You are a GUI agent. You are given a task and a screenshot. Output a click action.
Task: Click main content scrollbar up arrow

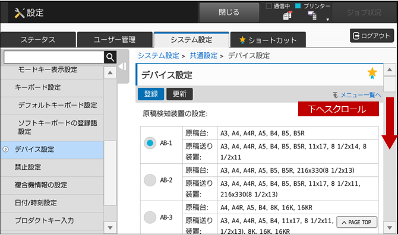(389, 69)
